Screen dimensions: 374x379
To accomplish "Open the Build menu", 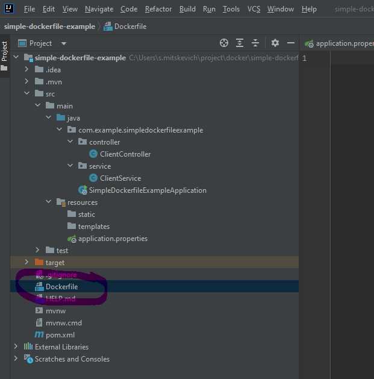I will [x=187, y=9].
